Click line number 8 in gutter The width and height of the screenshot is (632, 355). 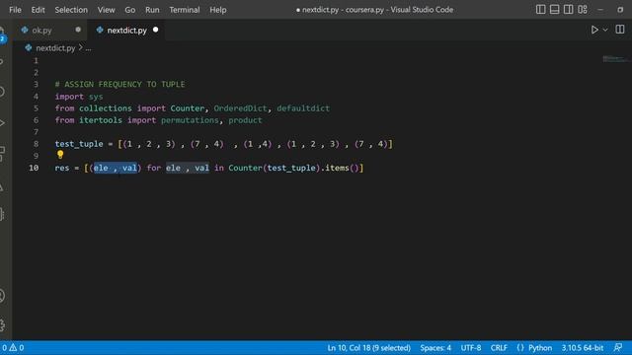click(36, 144)
